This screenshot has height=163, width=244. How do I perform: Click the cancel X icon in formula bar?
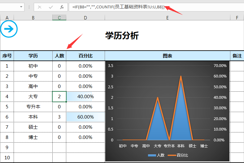[40, 7]
